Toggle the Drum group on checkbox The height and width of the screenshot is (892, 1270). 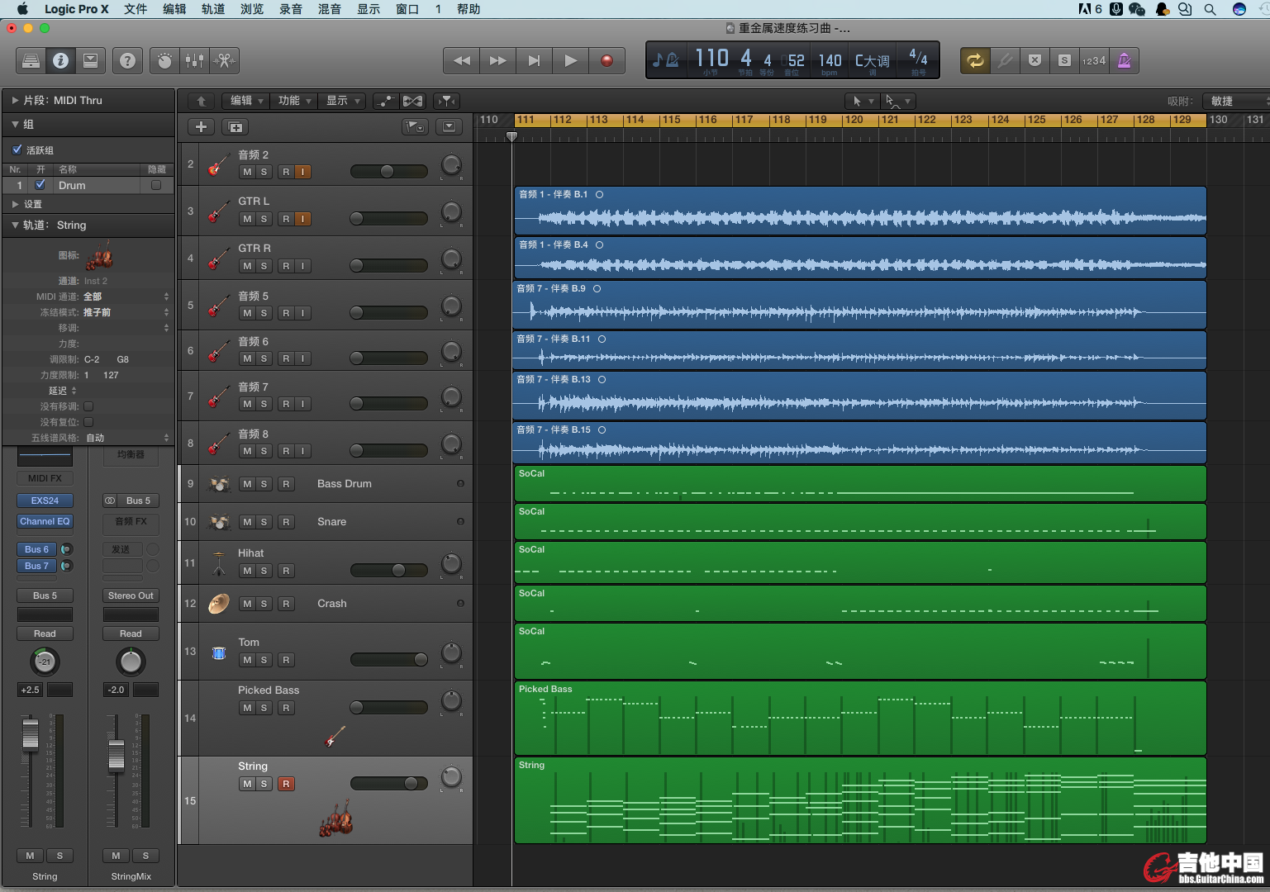point(40,185)
